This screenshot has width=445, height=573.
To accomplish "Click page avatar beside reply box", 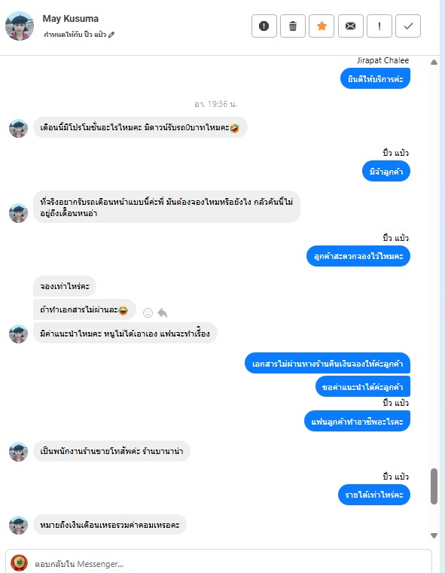I will point(19,562).
